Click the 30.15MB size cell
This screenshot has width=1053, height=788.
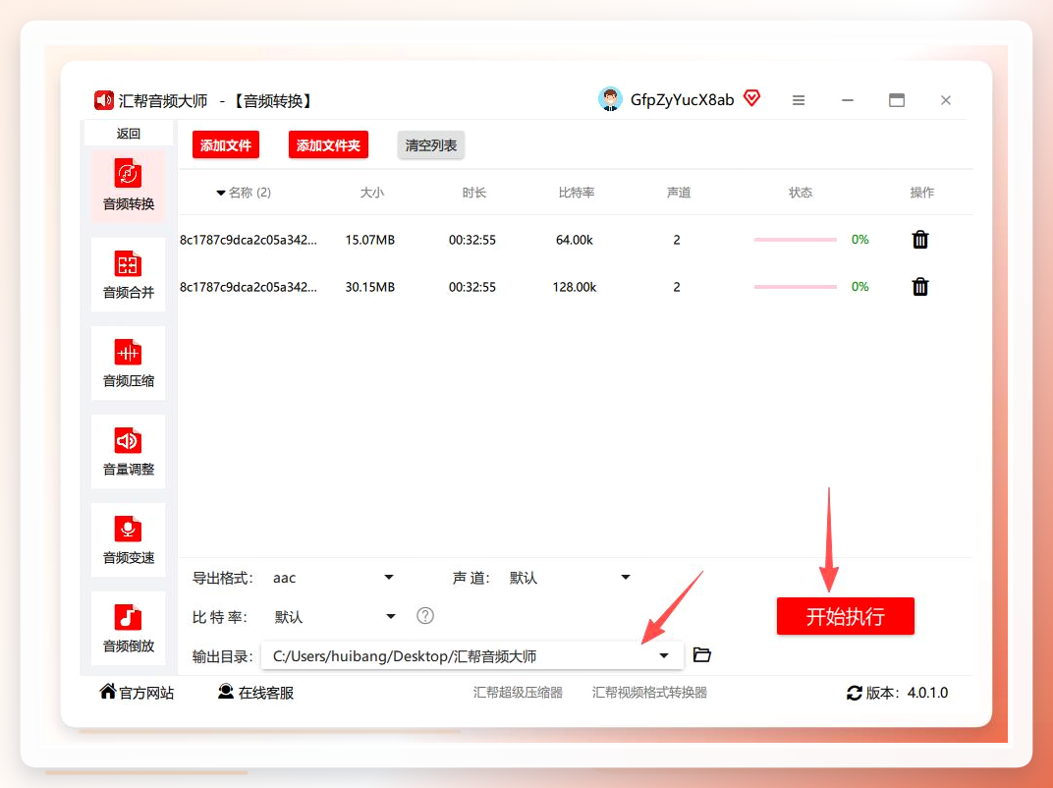pos(370,287)
